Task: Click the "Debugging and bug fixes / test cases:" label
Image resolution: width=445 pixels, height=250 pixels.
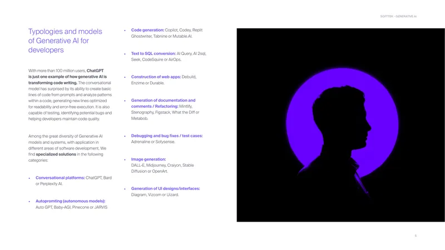Action: point(167,136)
